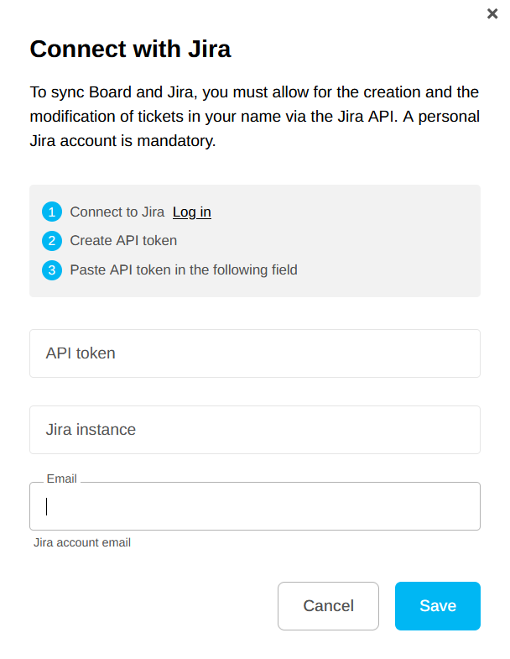Image resolution: width=510 pixels, height=659 pixels.
Task: Click the floating Email label
Action: coord(61,479)
